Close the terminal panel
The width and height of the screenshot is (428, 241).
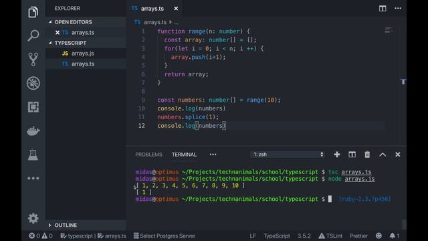coord(398,155)
